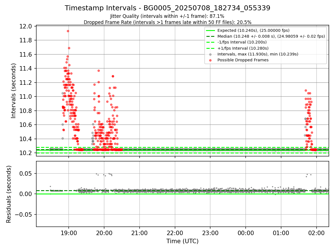Click the chart title 'Timestamp Intervals - BG0005_20250708_182734_055339'
This screenshot has height=251, width=335.
(167, 8)
